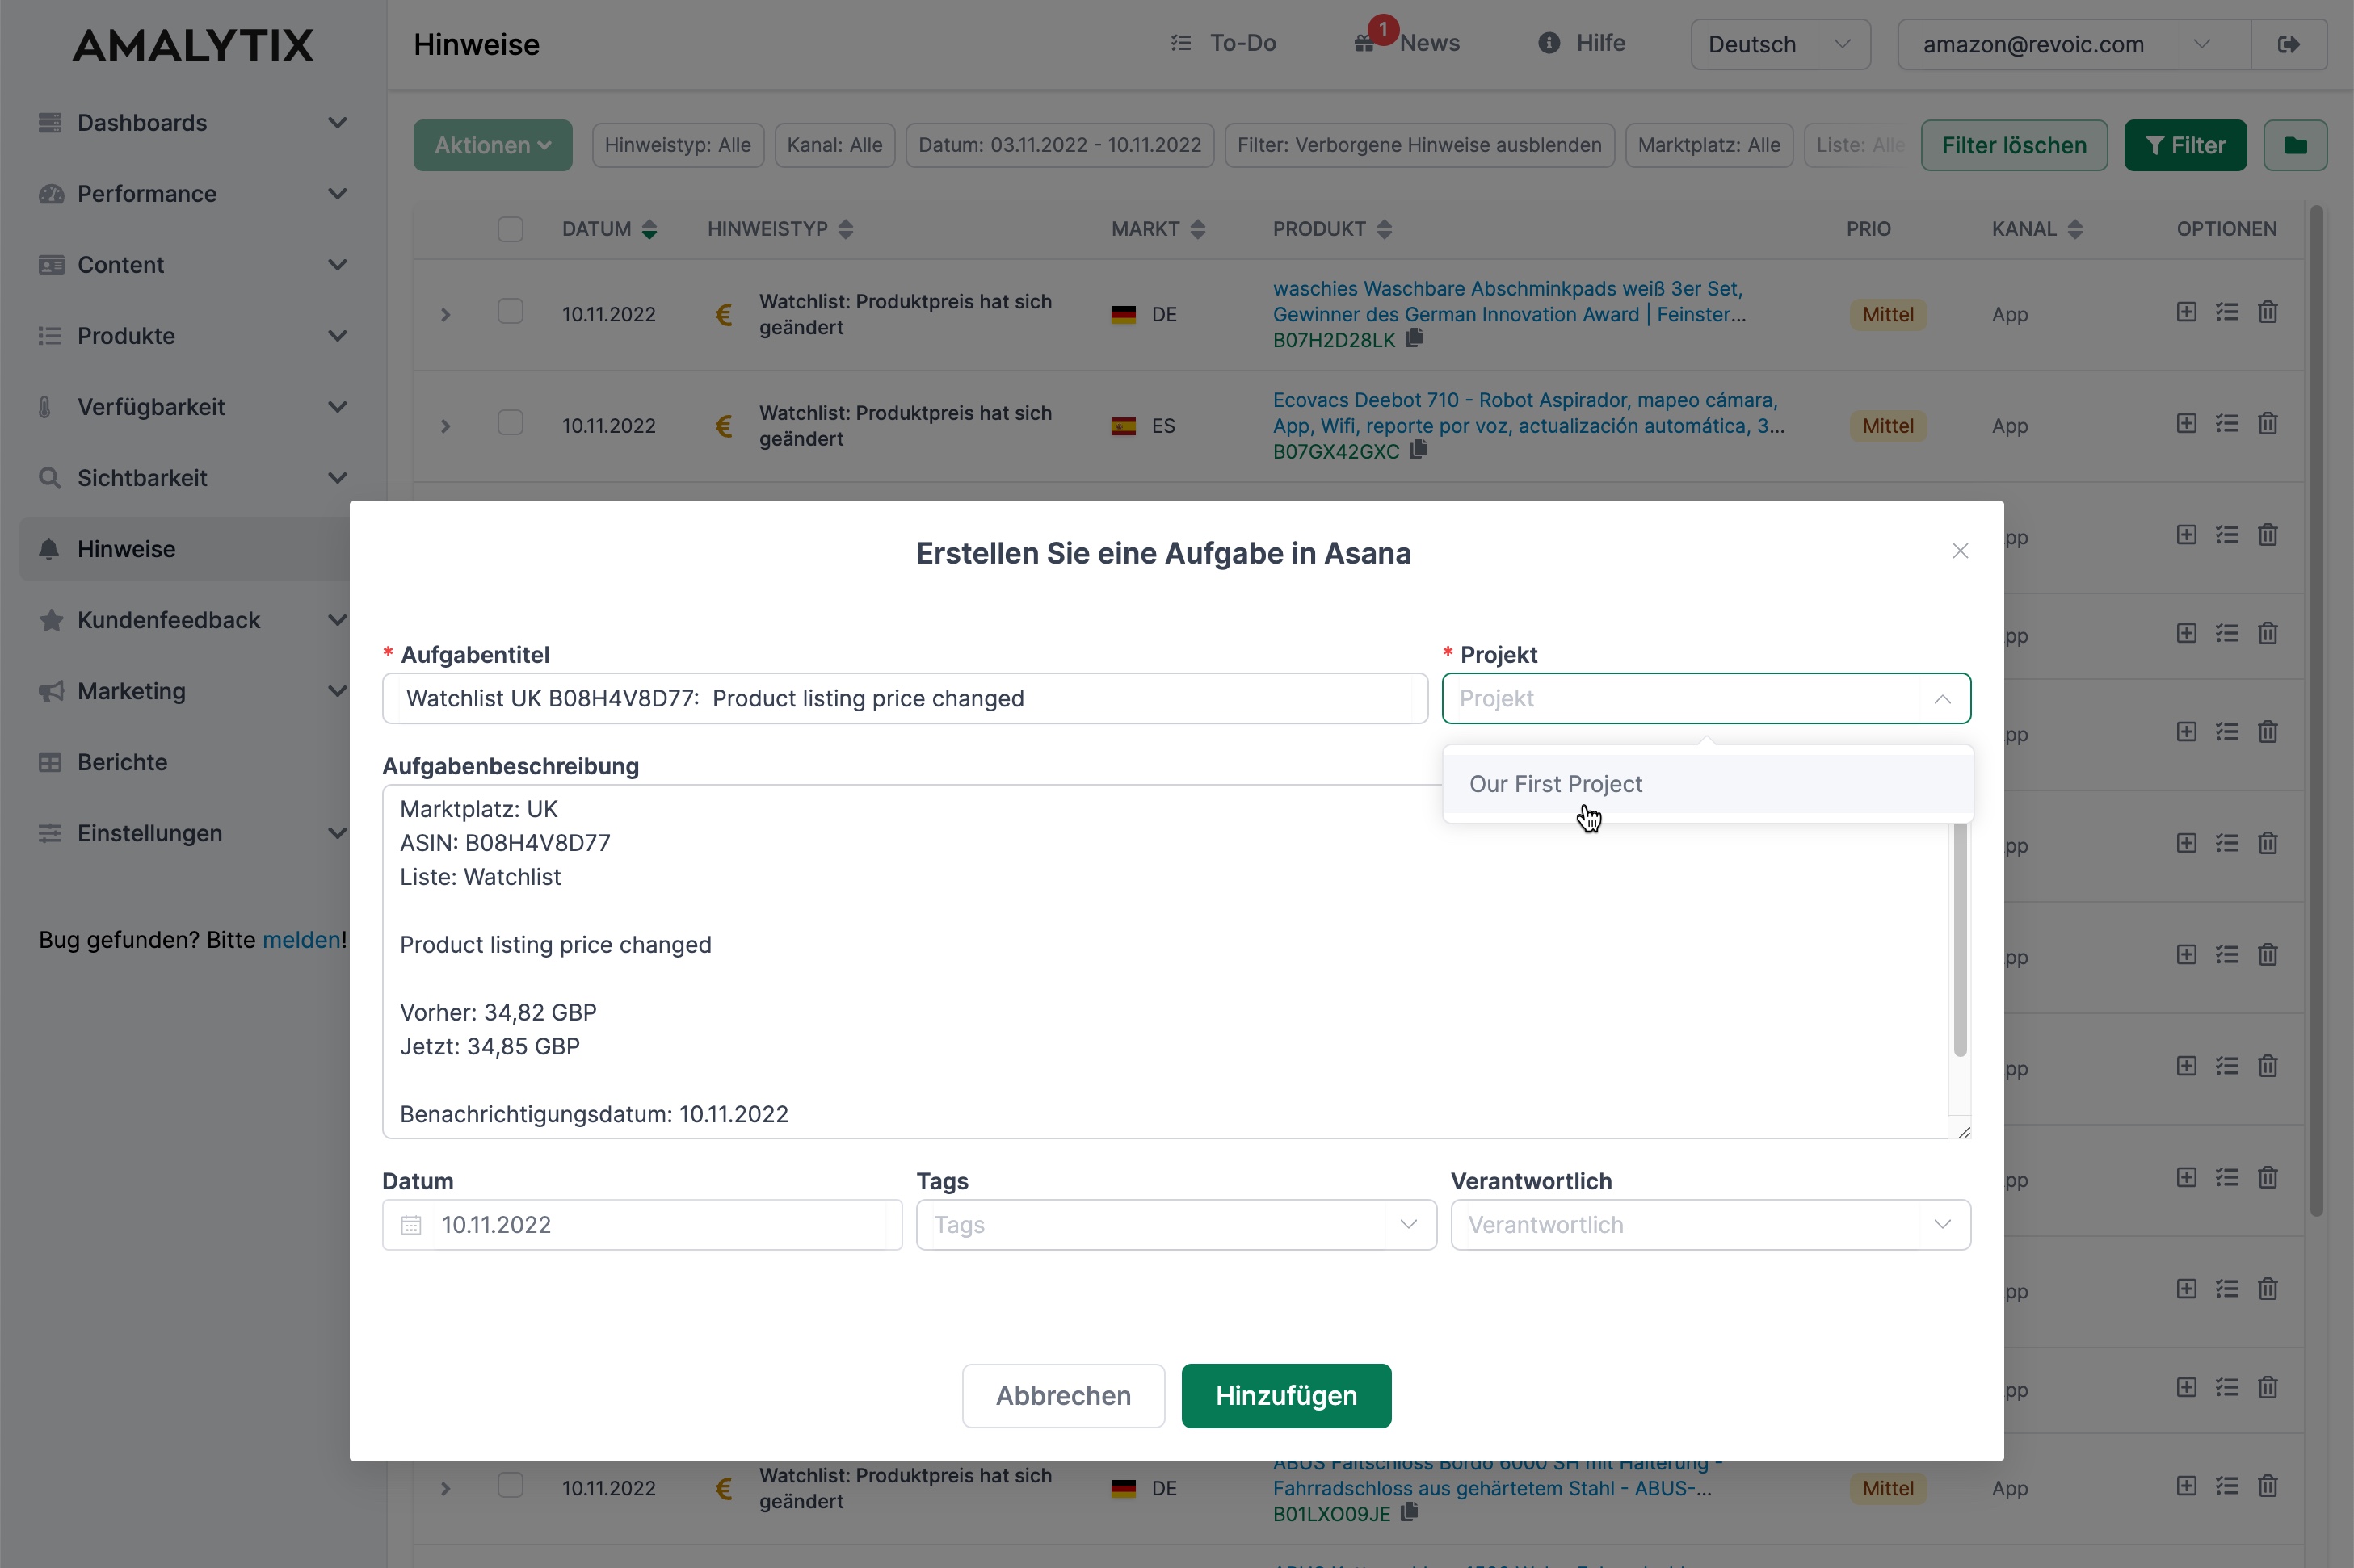Viewport: 2354px width, 1568px height.
Task: Click the Hilfe info icon
Action: click(x=1549, y=43)
